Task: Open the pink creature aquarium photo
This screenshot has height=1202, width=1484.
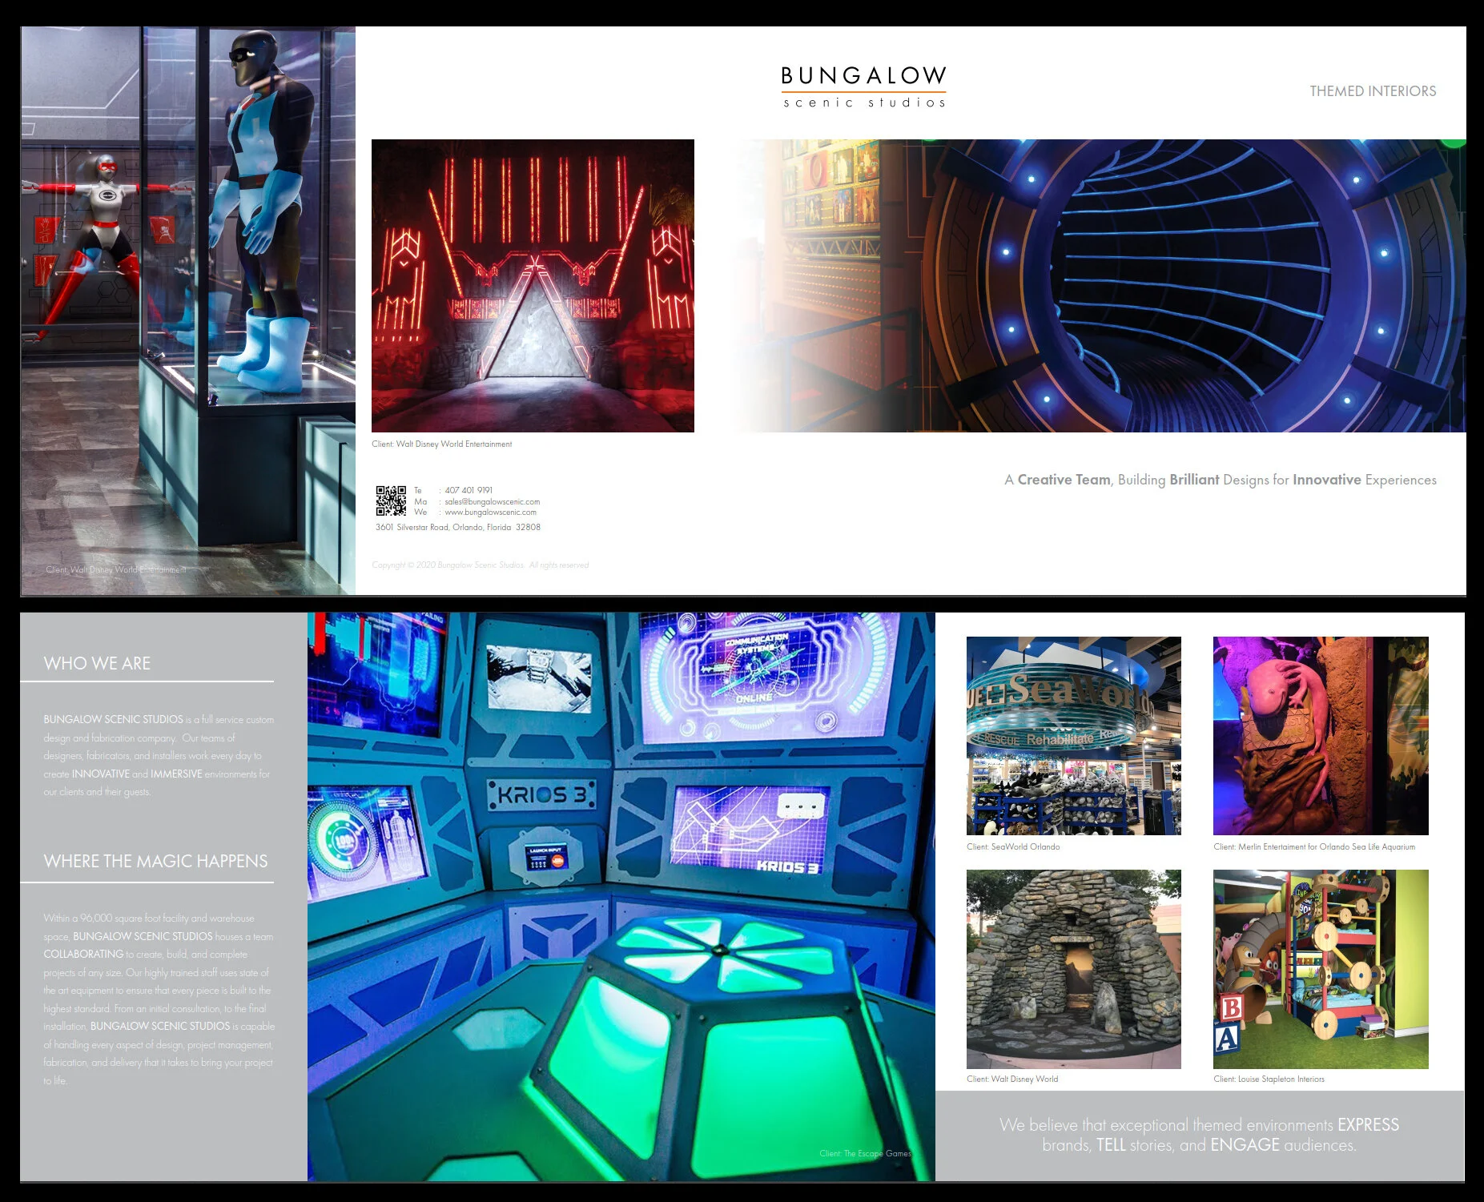Action: tap(1321, 736)
